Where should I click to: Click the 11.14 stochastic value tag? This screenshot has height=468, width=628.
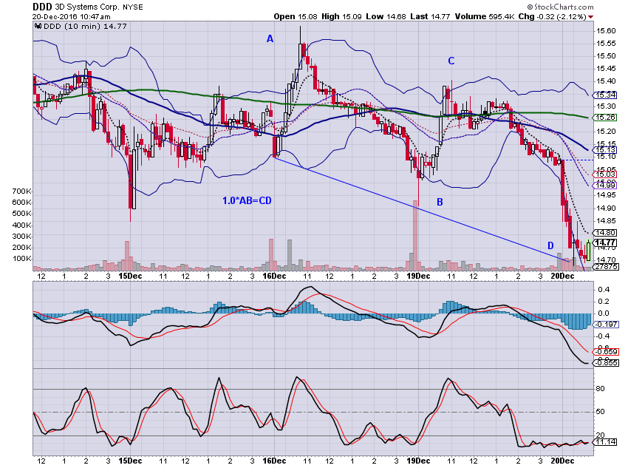pyautogui.click(x=605, y=441)
